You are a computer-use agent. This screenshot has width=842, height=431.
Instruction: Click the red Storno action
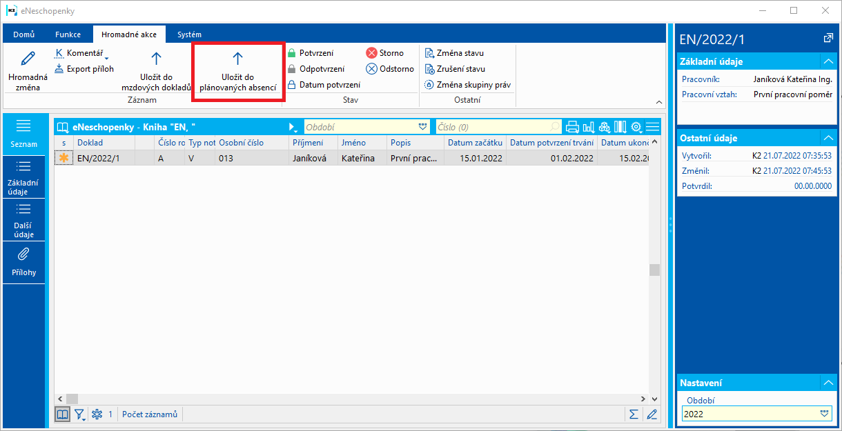[x=385, y=53]
